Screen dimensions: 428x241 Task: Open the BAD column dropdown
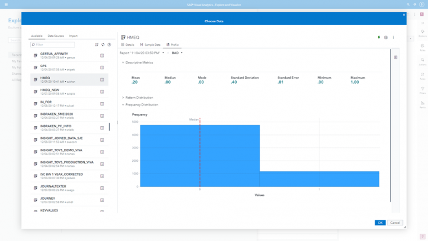click(x=177, y=53)
